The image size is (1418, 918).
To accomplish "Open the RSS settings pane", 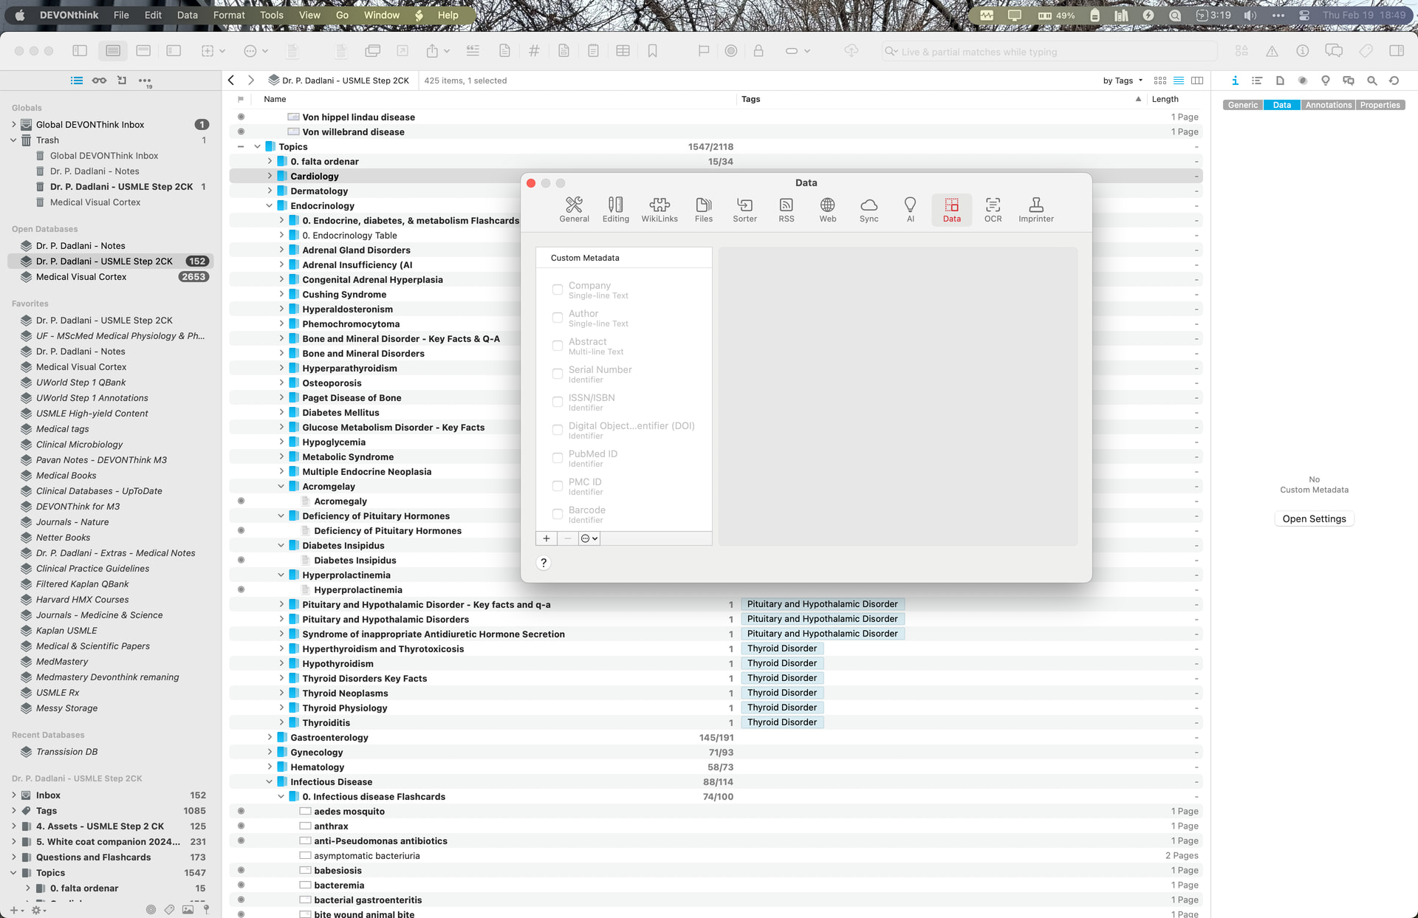I will click(786, 209).
